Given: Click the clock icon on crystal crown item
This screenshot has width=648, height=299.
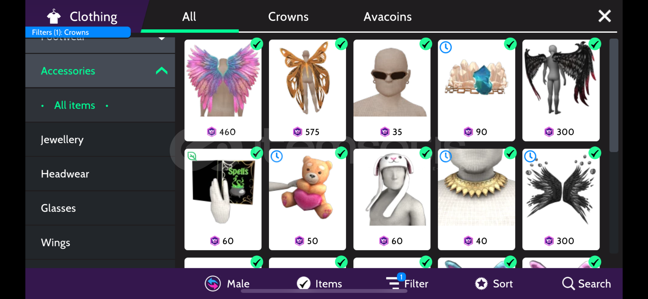Looking at the screenshot, I should [446, 47].
